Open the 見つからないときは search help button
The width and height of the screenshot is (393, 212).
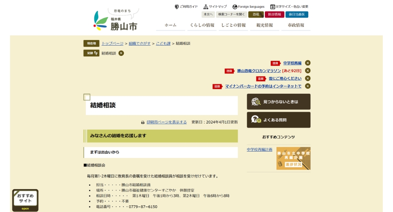point(278,102)
